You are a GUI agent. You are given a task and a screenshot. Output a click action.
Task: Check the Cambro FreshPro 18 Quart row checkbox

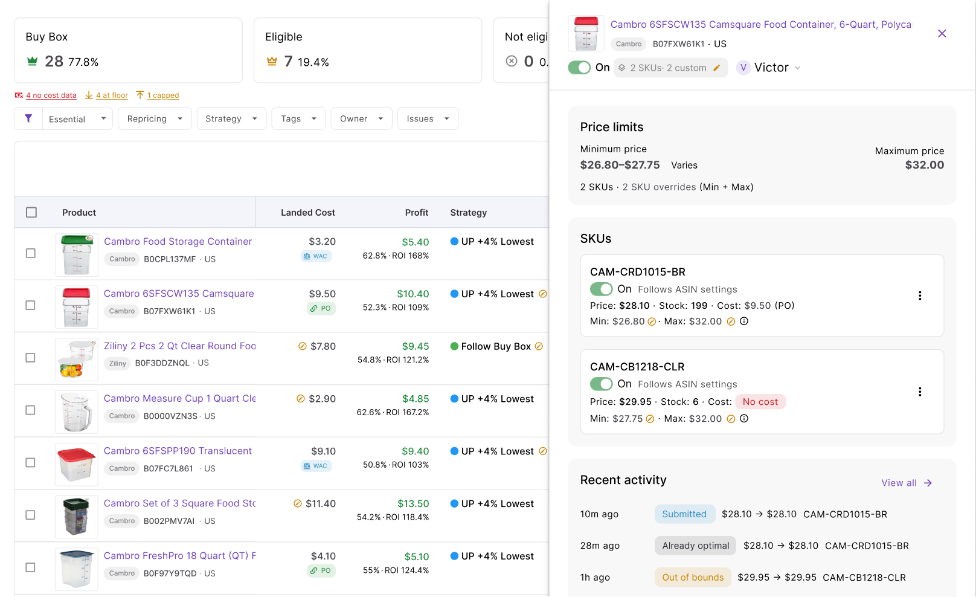30,567
